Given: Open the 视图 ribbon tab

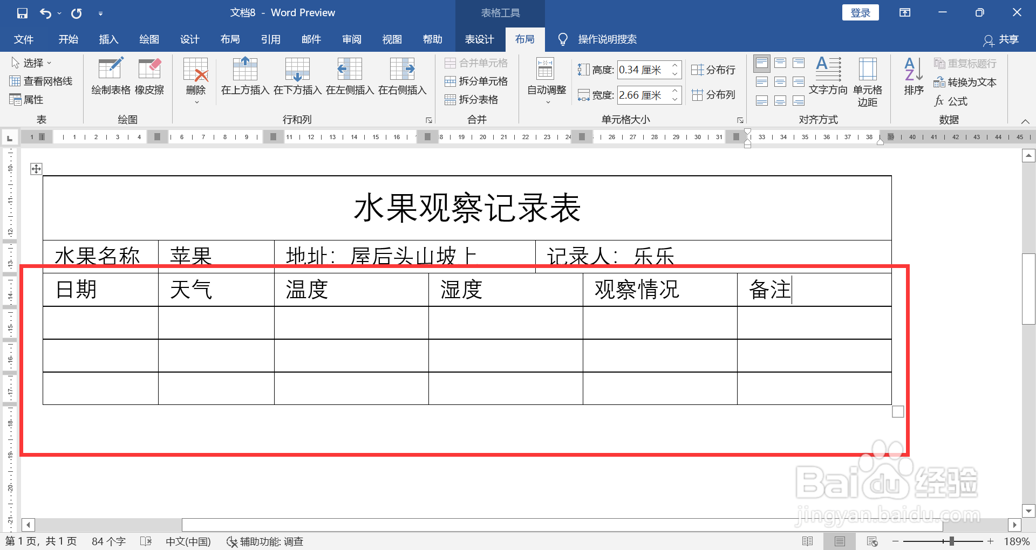Looking at the screenshot, I should point(392,39).
